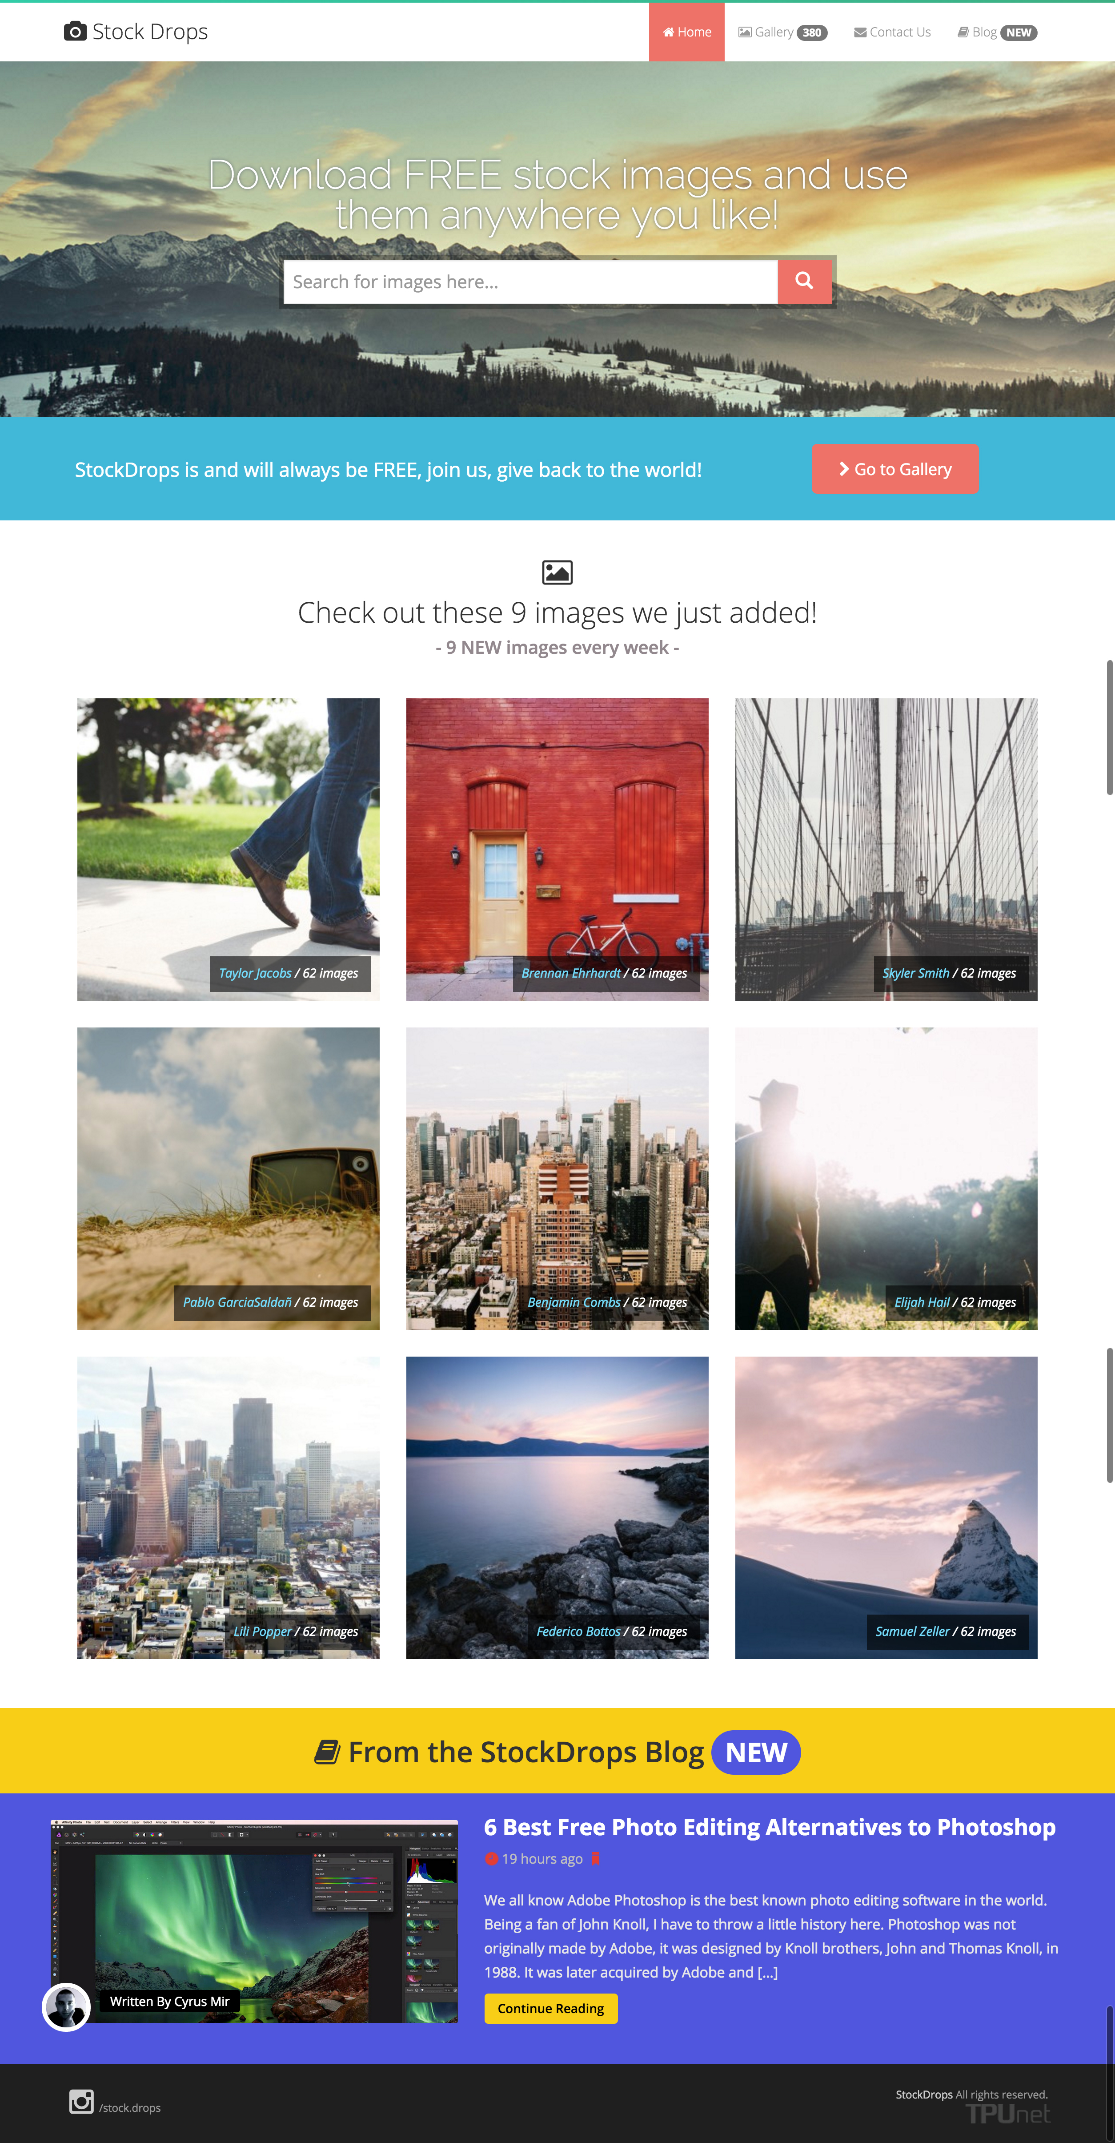The height and width of the screenshot is (2143, 1115).
Task: Click the NEW badge in blog heading
Action: (x=756, y=1752)
